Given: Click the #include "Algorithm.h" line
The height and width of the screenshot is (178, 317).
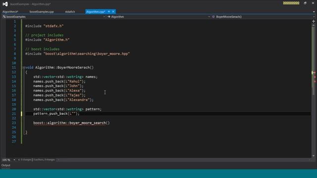Looking at the screenshot, I should click(x=48, y=40).
